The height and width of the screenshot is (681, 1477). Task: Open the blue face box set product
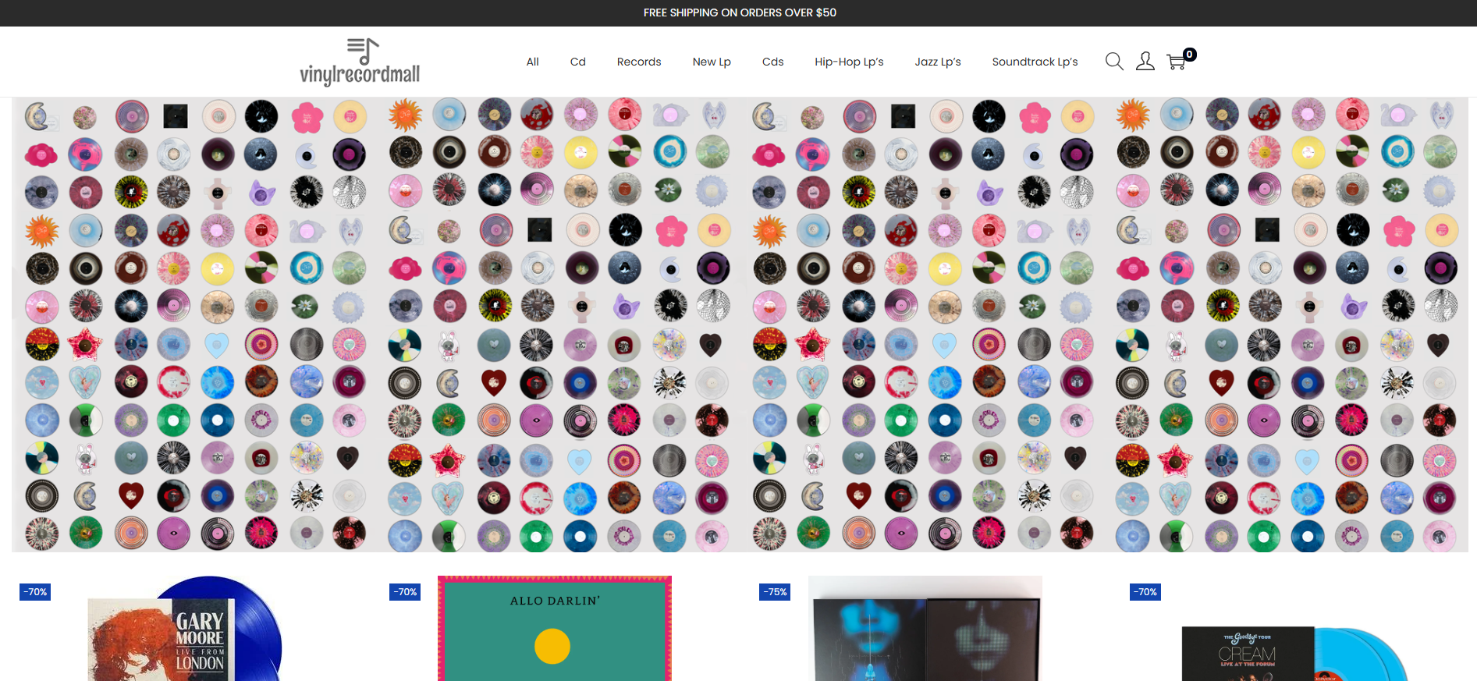(x=925, y=630)
